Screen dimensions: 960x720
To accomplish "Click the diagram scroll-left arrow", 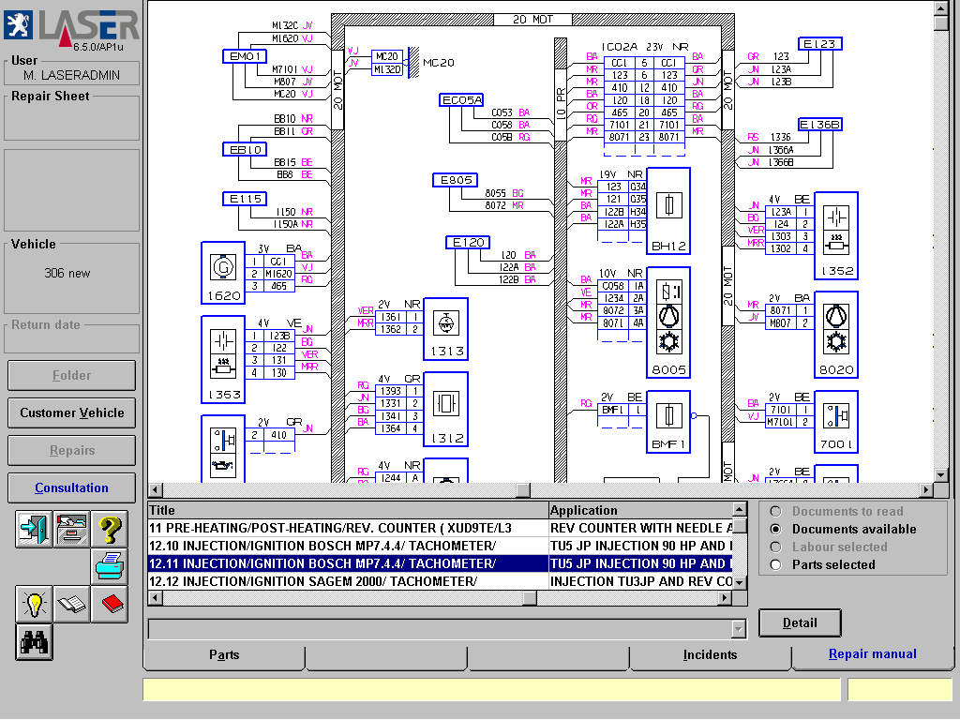I will pyautogui.click(x=156, y=489).
